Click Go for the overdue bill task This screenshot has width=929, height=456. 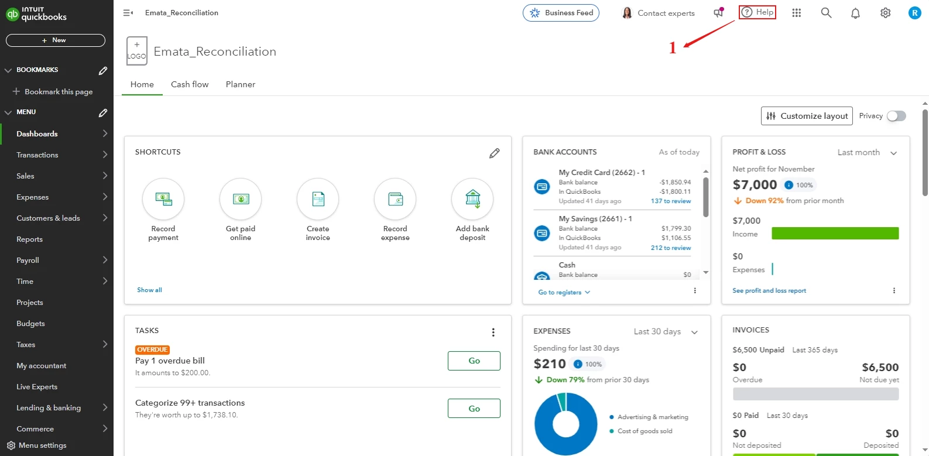tap(474, 361)
